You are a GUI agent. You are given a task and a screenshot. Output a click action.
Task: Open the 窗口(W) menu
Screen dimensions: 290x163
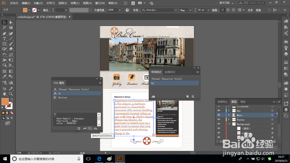tap(100, 3)
